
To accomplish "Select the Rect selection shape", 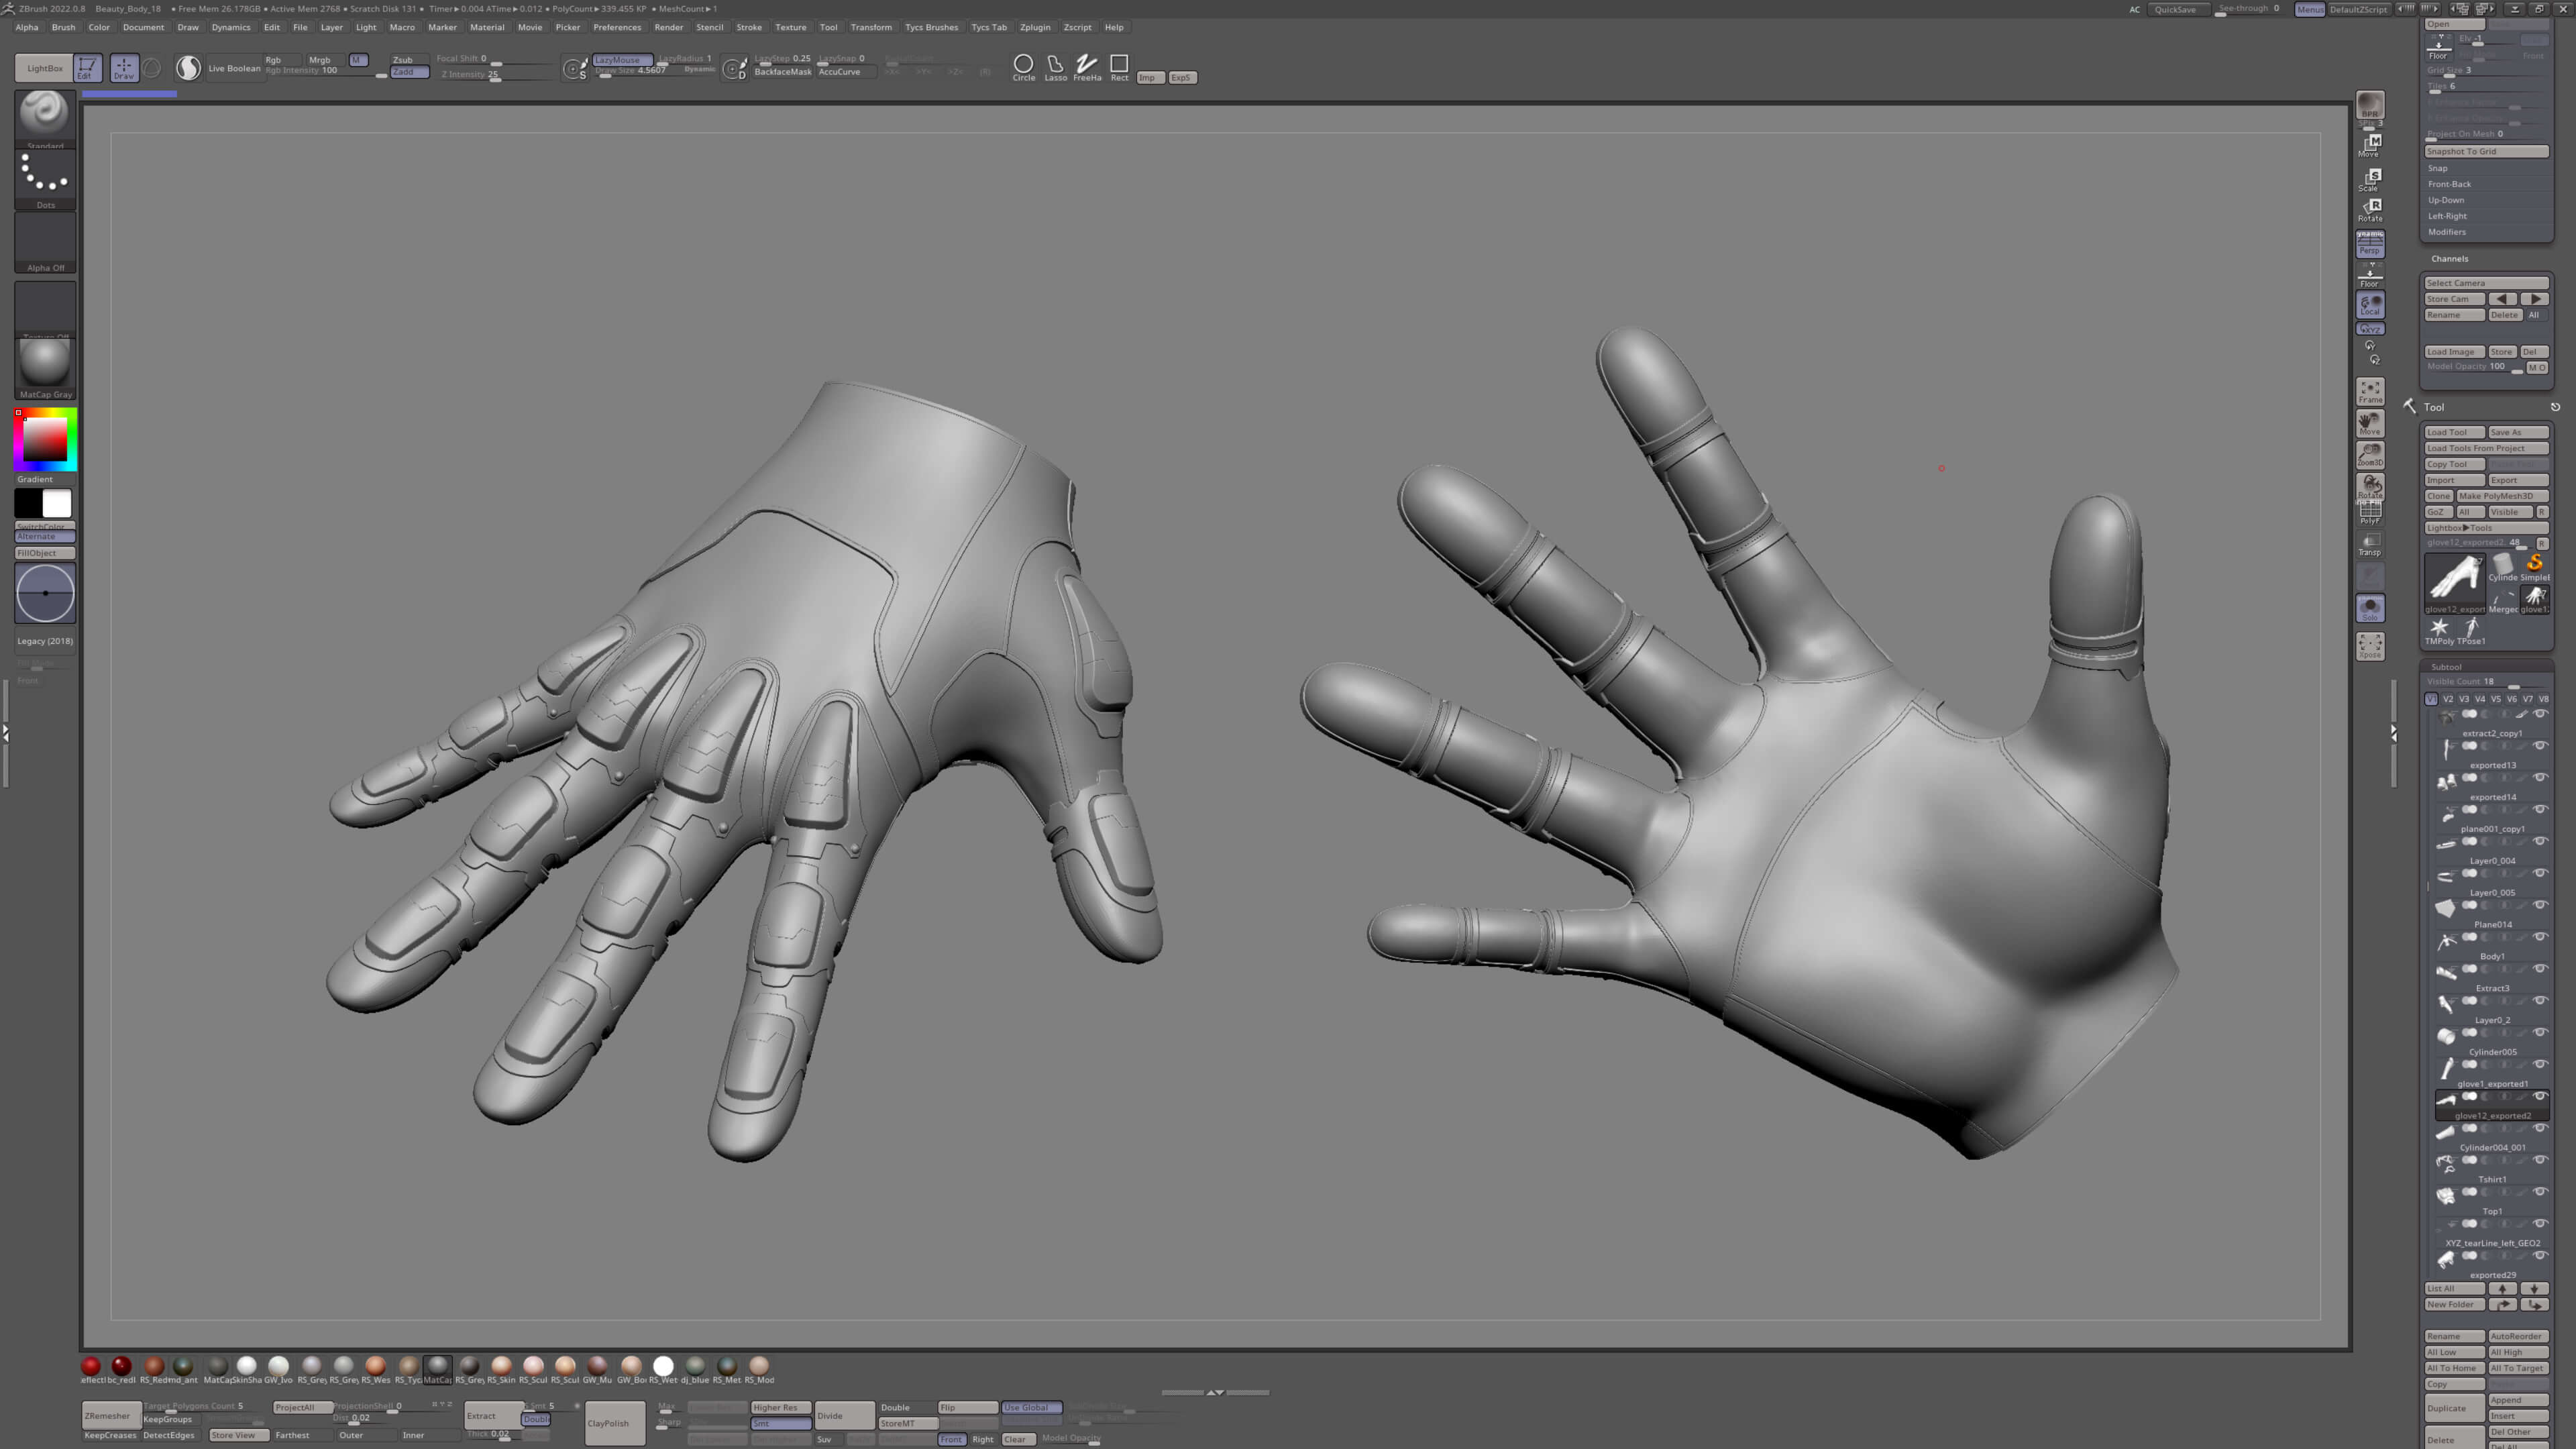I will coord(1119,68).
